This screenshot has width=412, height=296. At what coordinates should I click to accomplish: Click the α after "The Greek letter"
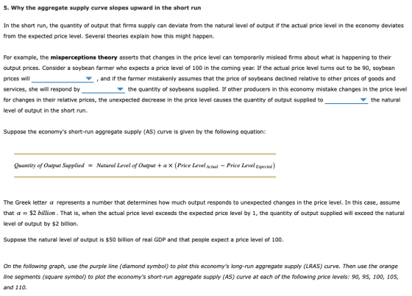tap(51, 202)
